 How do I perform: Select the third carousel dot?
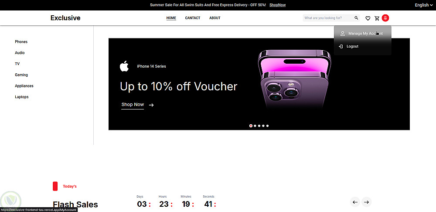259,126
